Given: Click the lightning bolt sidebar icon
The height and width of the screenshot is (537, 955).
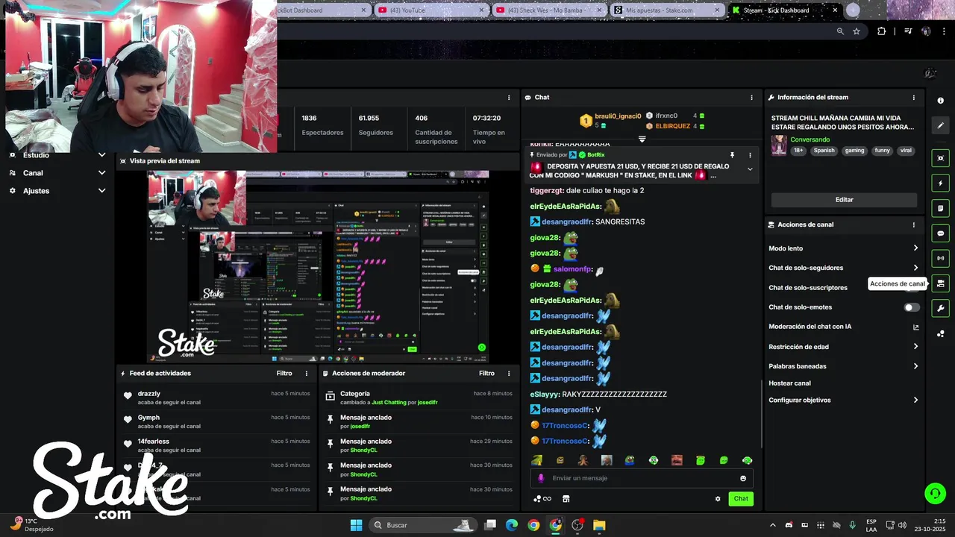Looking at the screenshot, I should pos(941,183).
